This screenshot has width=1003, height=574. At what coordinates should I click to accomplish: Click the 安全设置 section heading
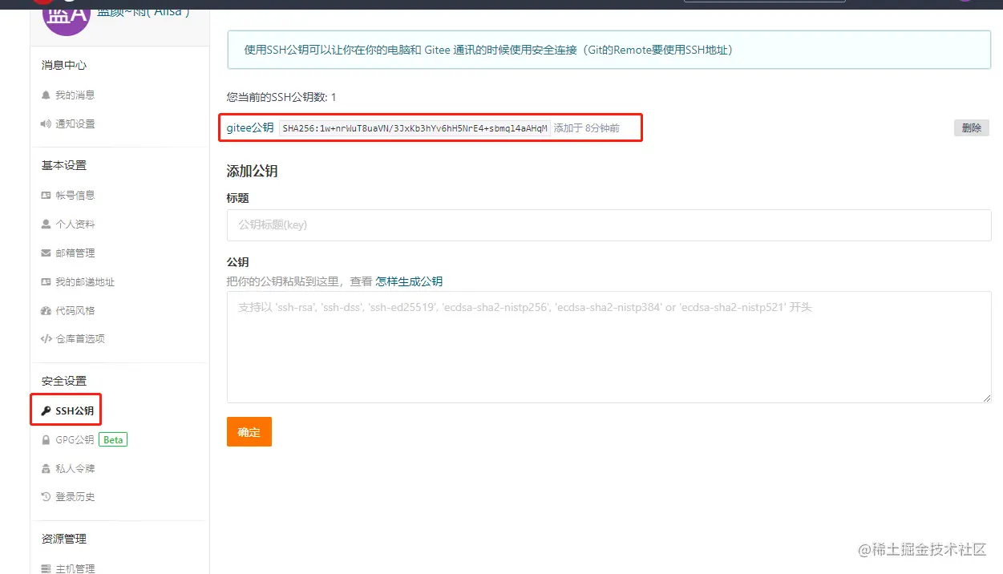(64, 381)
